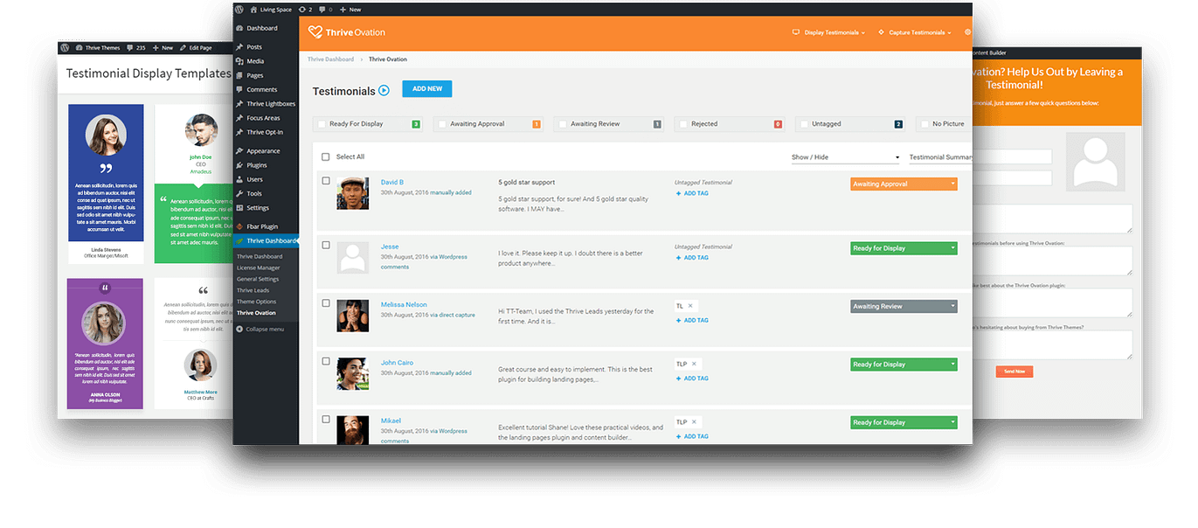Image resolution: width=1198 pixels, height=528 pixels.
Task: Open the Display Testimonials dropdown menu
Action: 828,32
